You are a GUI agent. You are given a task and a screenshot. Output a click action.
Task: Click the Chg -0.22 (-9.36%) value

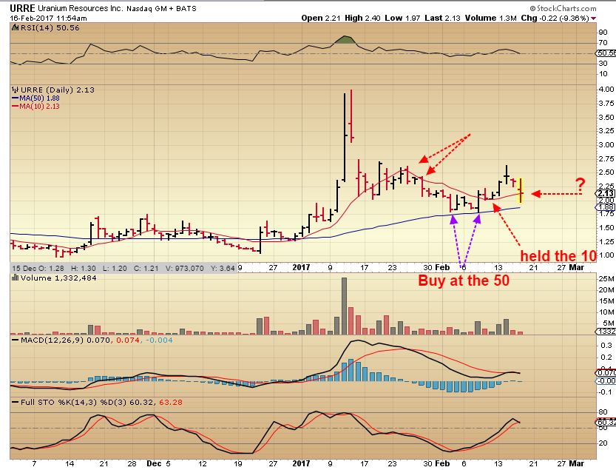[555, 18]
